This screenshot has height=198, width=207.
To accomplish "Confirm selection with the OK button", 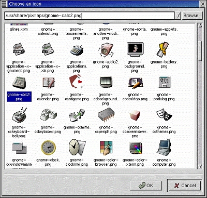I will pyautogui.click(x=146, y=186).
